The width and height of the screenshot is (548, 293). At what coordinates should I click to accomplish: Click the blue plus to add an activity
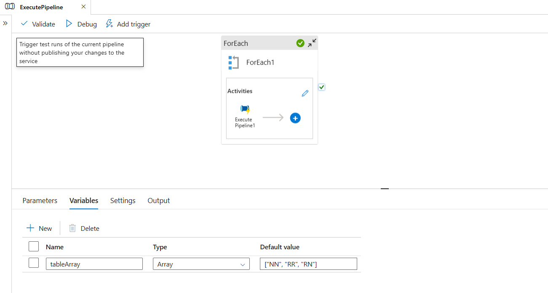tap(295, 118)
